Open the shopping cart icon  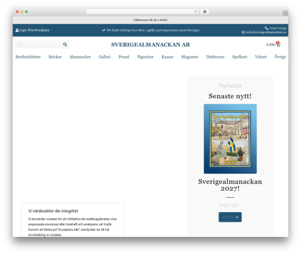click(x=278, y=45)
